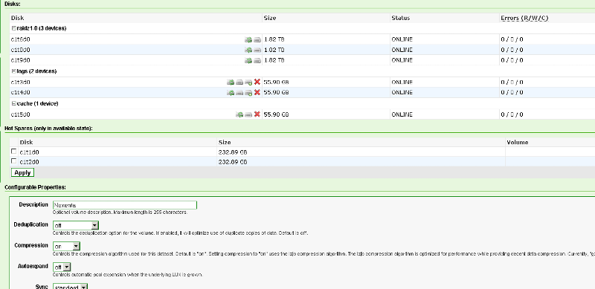Collapse the logs device group
This screenshot has height=289, width=595.
pos(14,71)
